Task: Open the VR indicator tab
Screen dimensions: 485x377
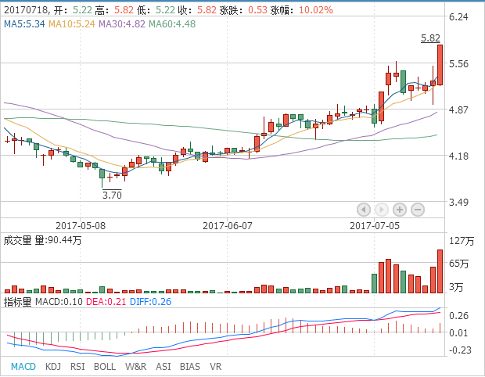Action: click(x=216, y=367)
